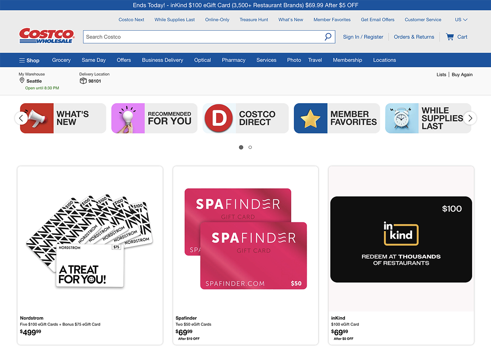Click the Seattle warehouse name
The image size is (491, 354).
coord(34,81)
